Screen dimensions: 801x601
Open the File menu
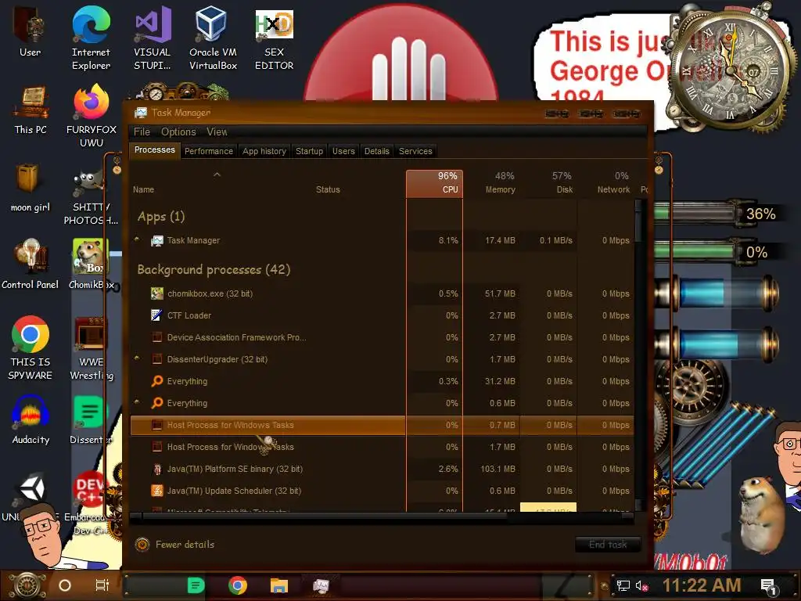pos(142,131)
